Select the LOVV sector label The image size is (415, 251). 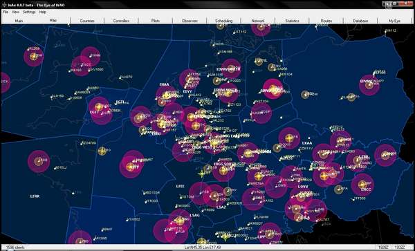[x=303, y=187]
